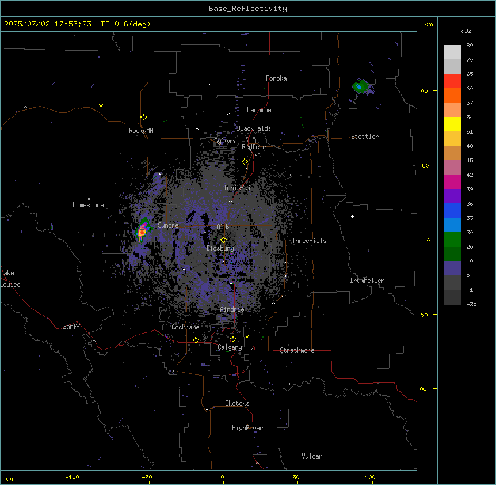The width and height of the screenshot is (496, 485).
Task: Click the Base_Reflectivity title
Action: click(x=248, y=9)
